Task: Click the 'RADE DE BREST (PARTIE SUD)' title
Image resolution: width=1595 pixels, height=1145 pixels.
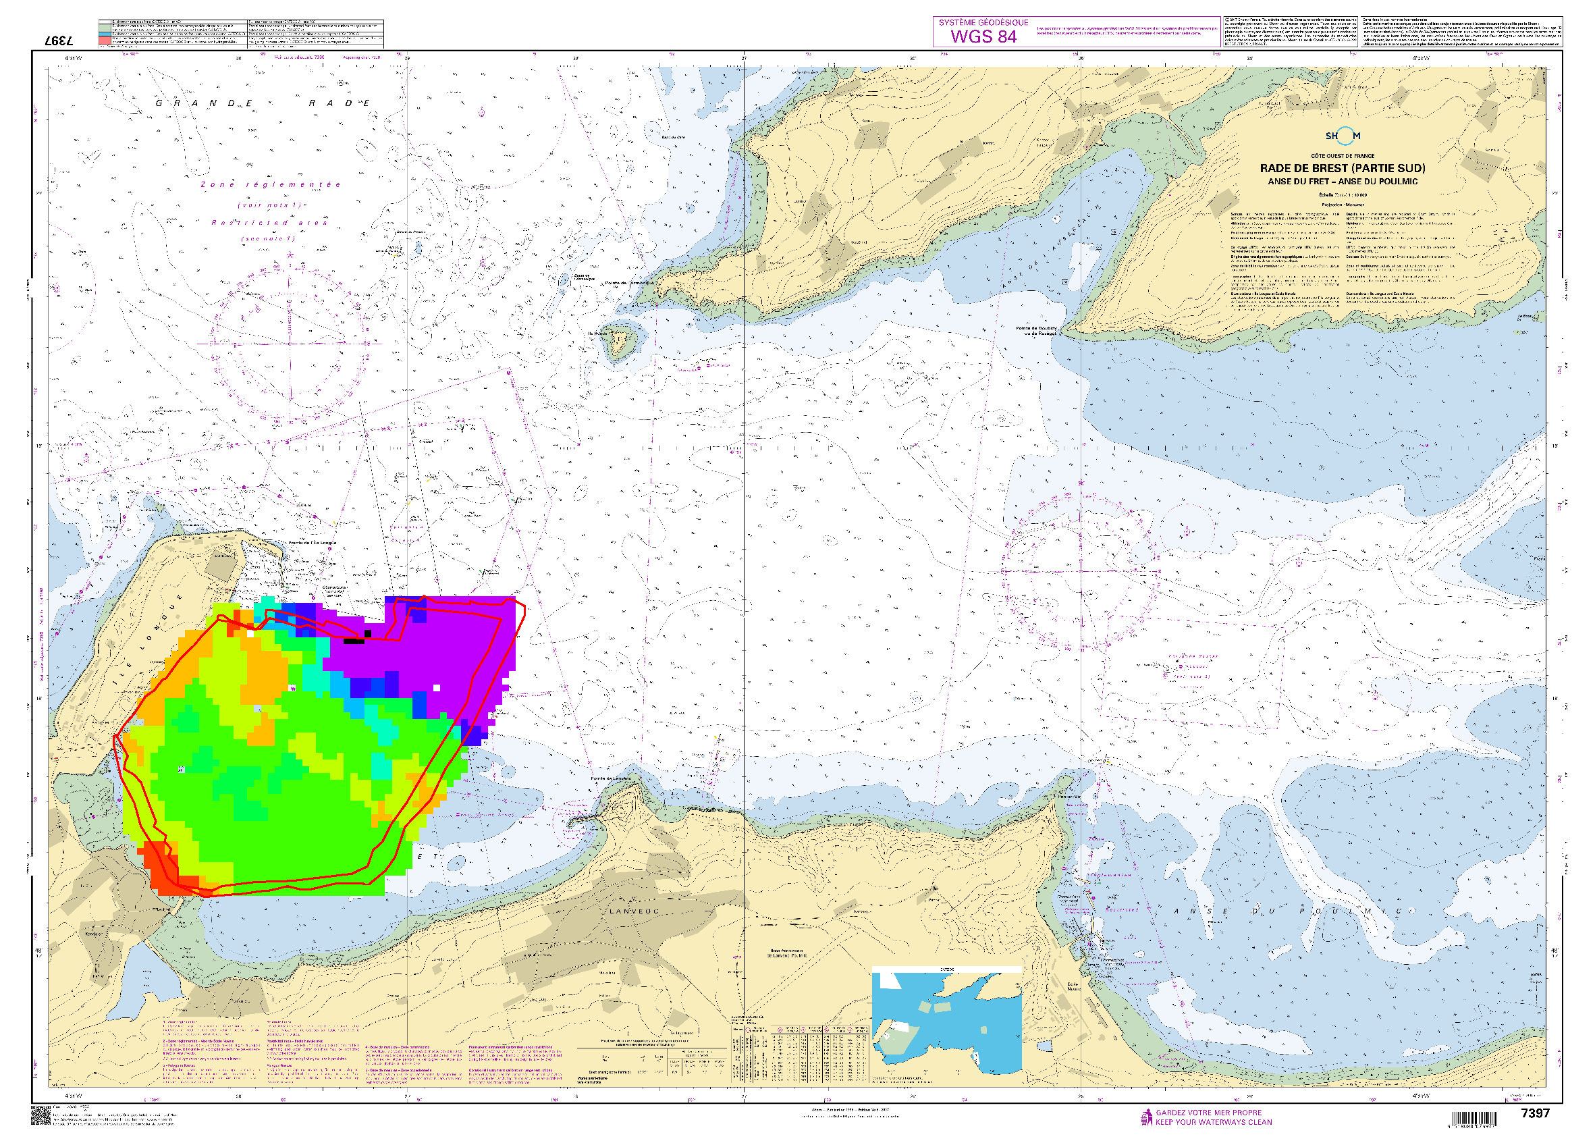Action: 1342,168
